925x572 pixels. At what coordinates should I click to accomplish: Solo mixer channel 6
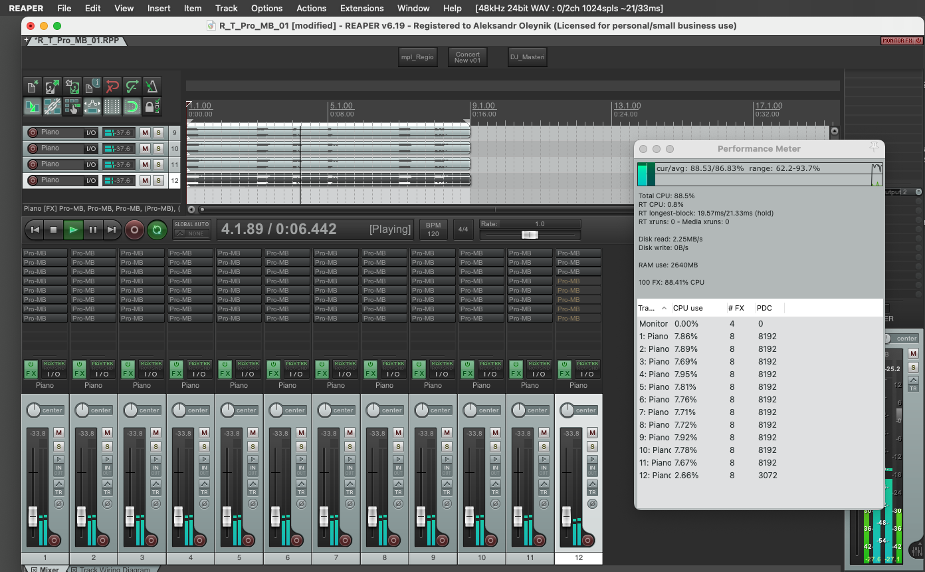301,446
